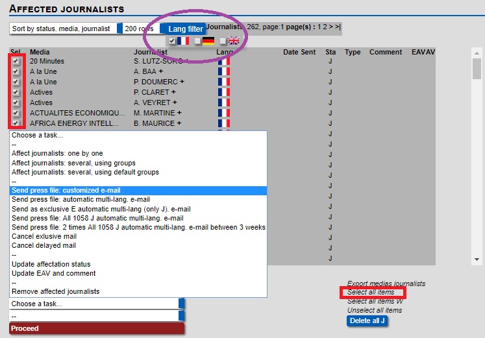Click French flag in 20 Minutes row
The height and width of the screenshot is (338, 485).
[x=225, y=61]
